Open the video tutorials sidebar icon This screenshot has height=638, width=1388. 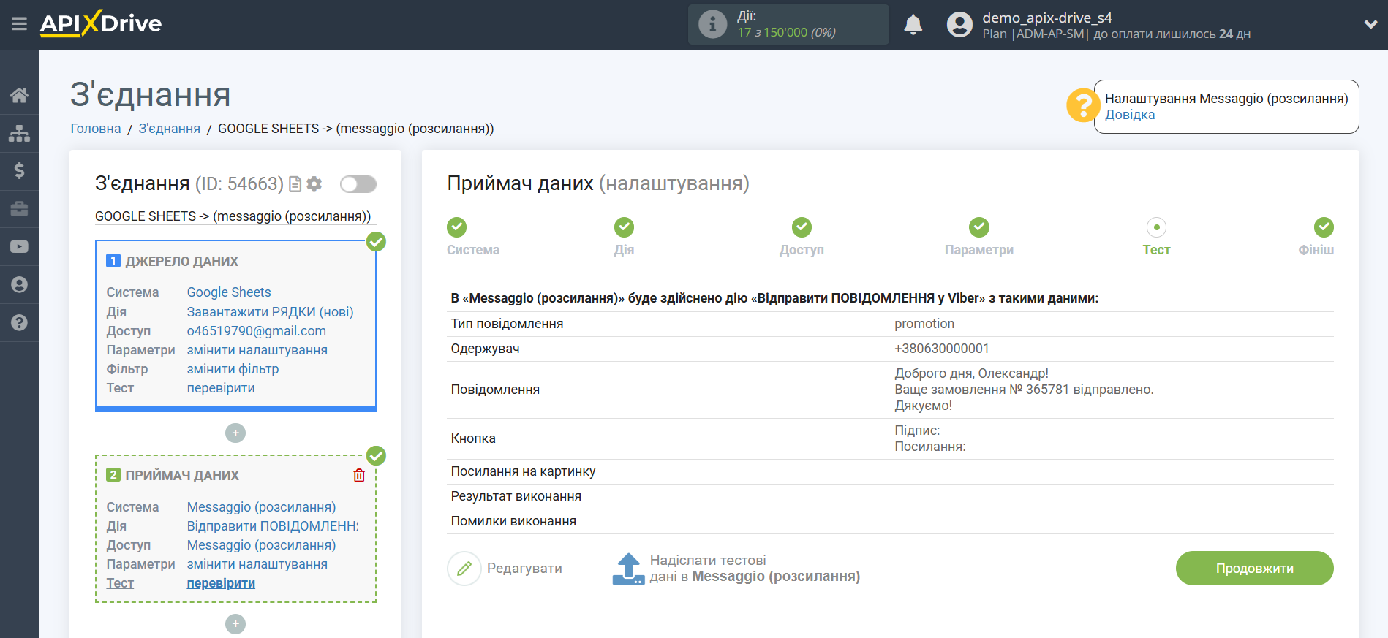tap(20, 247)
